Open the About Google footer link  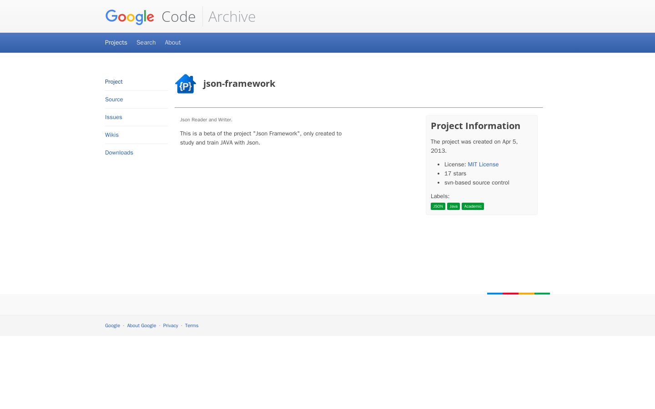141,325
